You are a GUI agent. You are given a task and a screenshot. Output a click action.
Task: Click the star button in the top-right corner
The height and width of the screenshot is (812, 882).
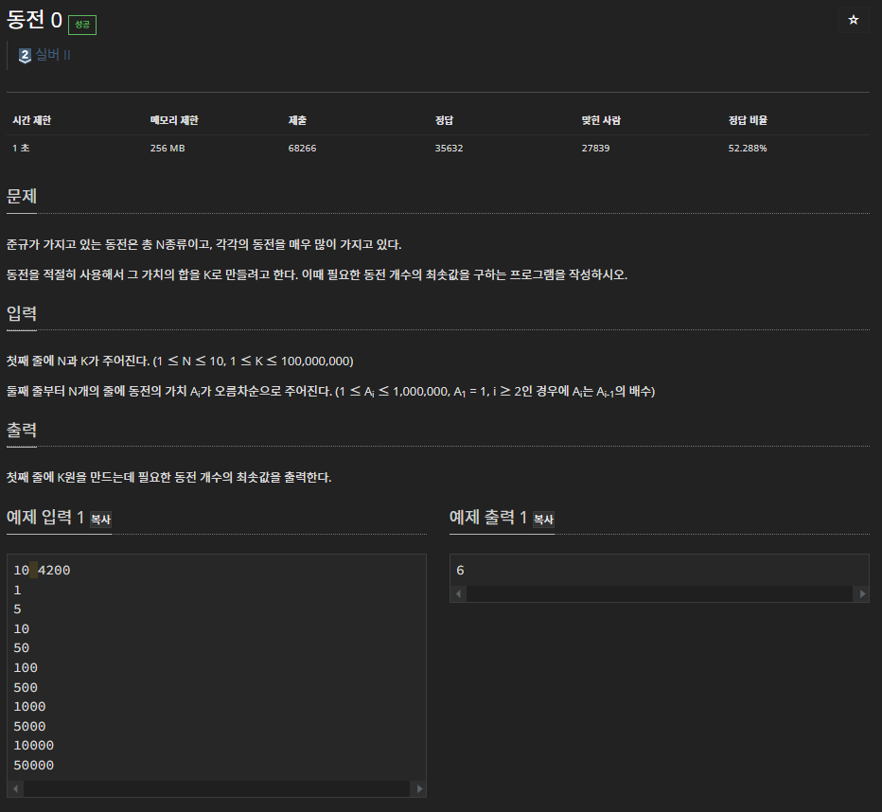tap(854, 19)
